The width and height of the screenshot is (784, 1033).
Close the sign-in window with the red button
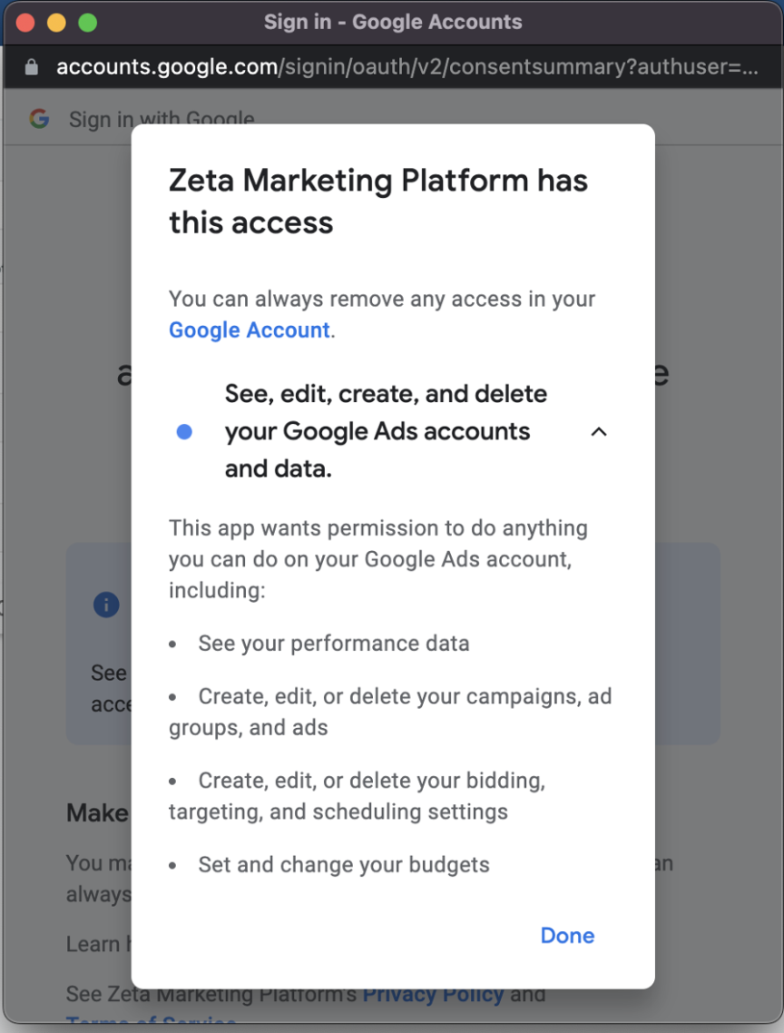click(x=25, y=23)
